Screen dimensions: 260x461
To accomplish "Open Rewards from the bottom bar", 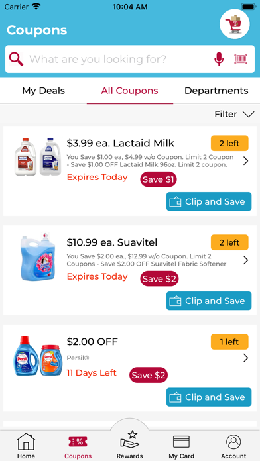I will (129, 444).
